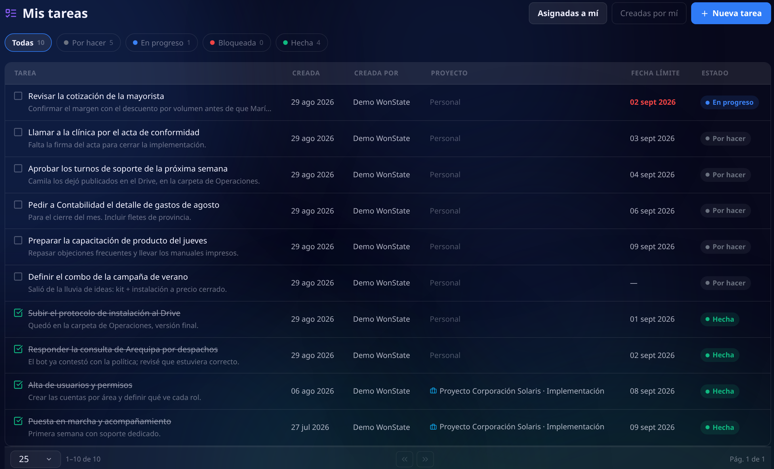The height and width of the screenshot is (469, 774).
Task: Uncheck the Subir el protocolo de instalación task
Action: coord(18,312)
